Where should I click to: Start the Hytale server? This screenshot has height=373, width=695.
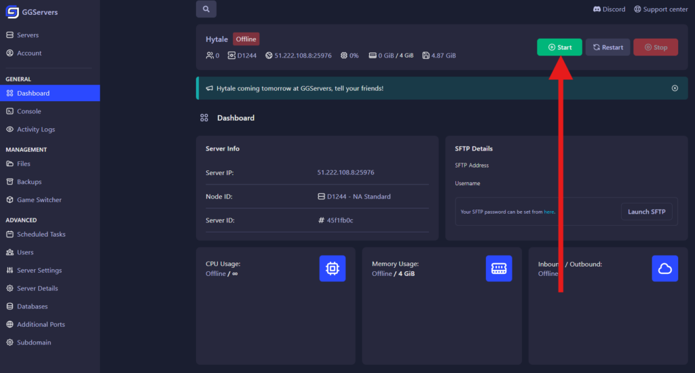[559, 47]
